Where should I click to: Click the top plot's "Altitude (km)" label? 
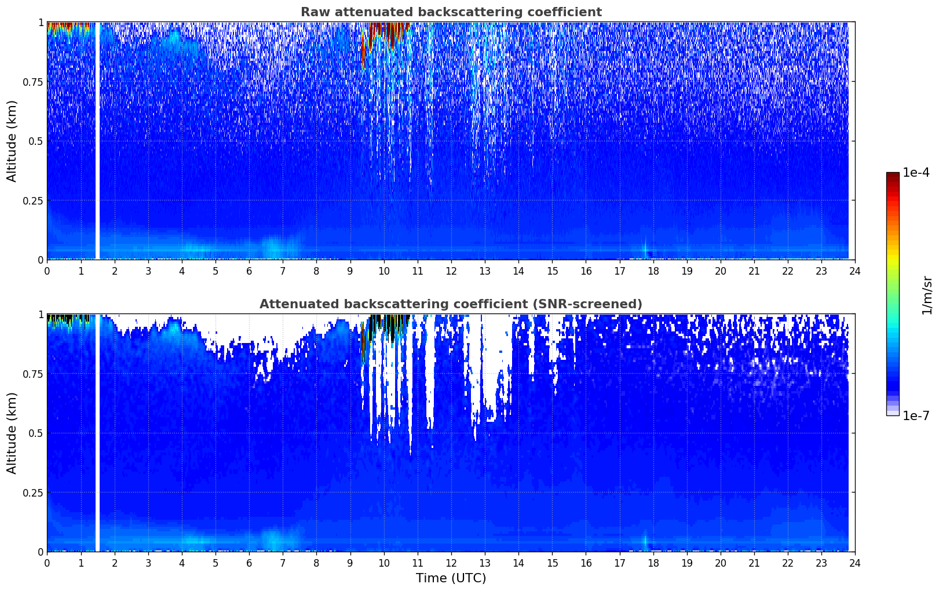pyautogui.click(x=12, y=141)
